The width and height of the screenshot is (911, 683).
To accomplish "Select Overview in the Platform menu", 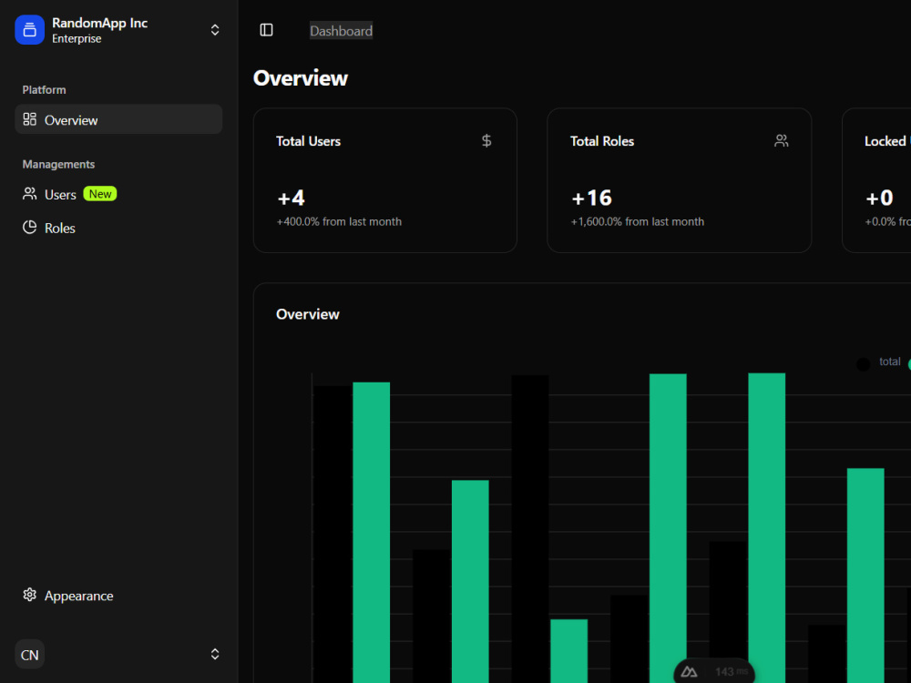I will [118, 119].
